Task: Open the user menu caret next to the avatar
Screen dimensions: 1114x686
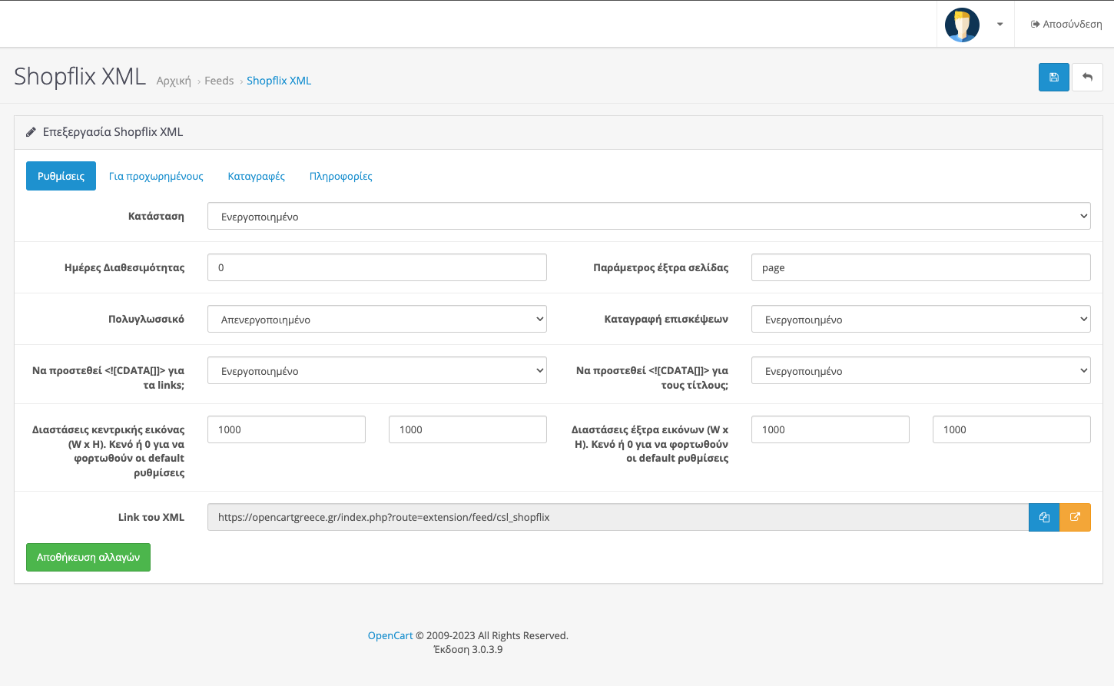Action: point(1000,25)
